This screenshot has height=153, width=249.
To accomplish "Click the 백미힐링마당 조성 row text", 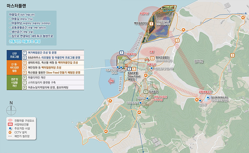I will pos(51,68).
